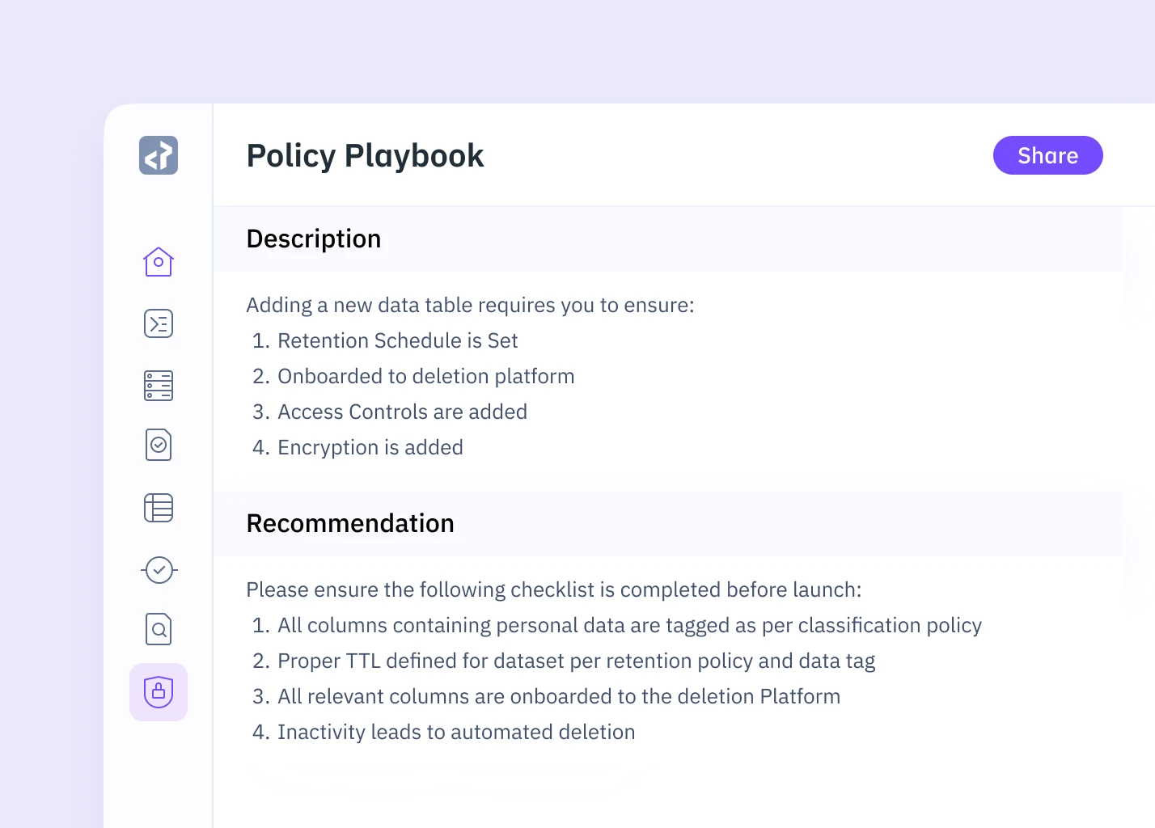Click "Onboarded to deletion platform" item
Screen dimensions: 1155x828
click(x=425, y=377)
